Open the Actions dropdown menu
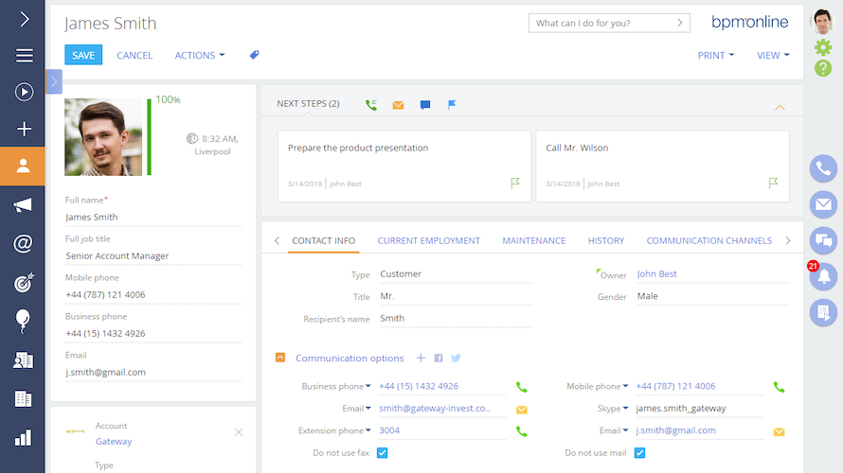This screenshot has width=843, height=473. click(199, 55)
